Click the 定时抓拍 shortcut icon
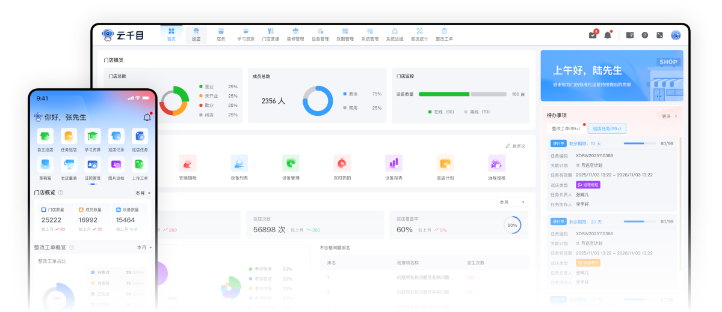 [x=342, y=163]
